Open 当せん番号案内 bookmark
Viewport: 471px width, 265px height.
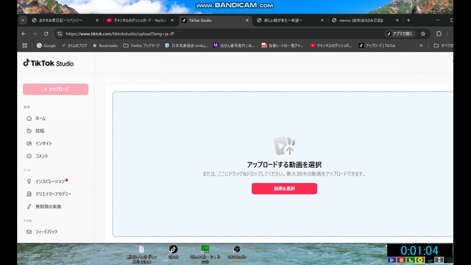tap(234, 46)
